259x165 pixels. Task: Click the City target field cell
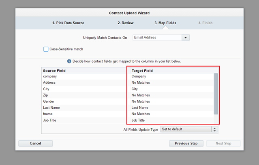click(172, 89)
